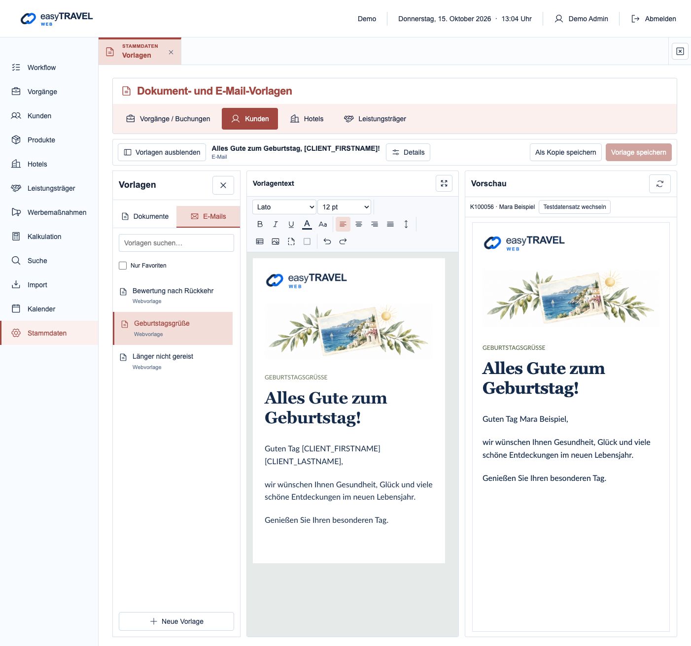Open the Leistungsträger template category
This screenshot has width=691, height=646.
click(375, 119)
